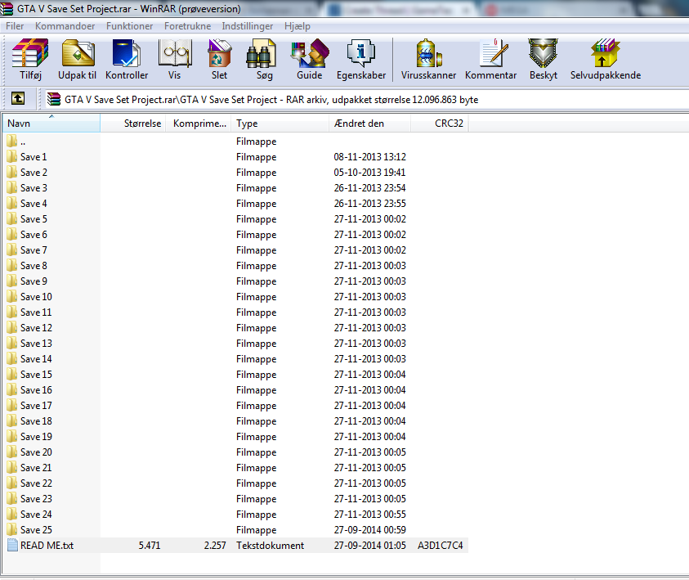This screenshot has height=580, width=689.
Task: Open the Funktioner menu
Action: (x=130, y=26)
